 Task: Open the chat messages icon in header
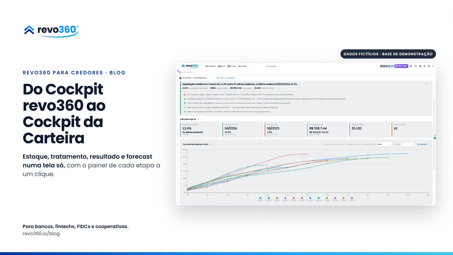(420, 66)
